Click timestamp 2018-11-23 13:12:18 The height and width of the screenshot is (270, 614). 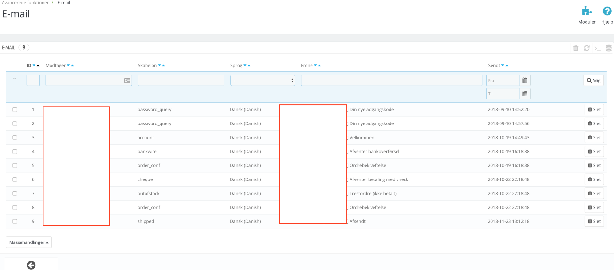(508, 221)
